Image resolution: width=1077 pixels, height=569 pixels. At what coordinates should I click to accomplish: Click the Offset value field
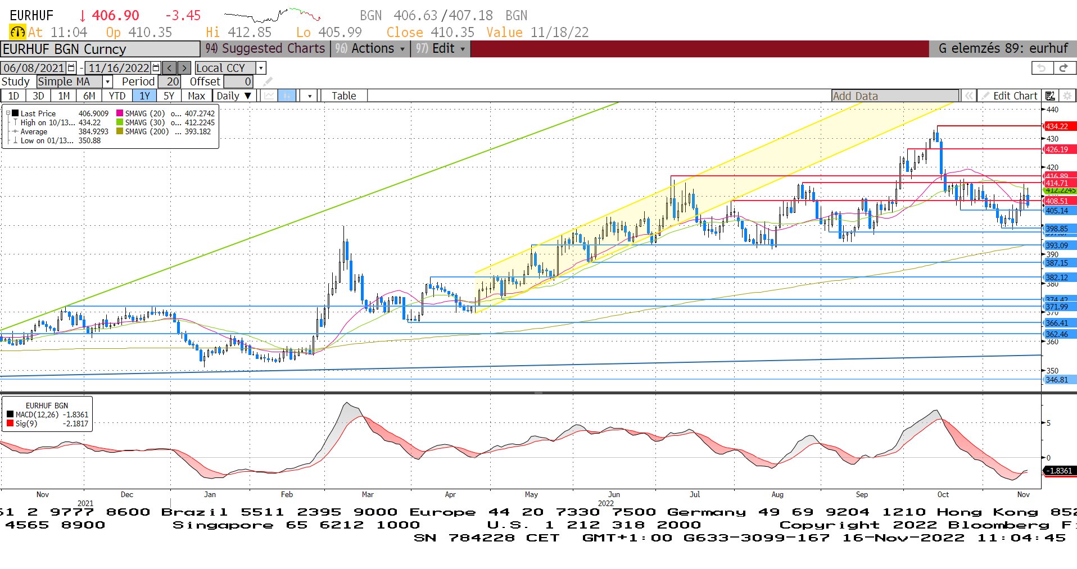click(x=238, y=82)
